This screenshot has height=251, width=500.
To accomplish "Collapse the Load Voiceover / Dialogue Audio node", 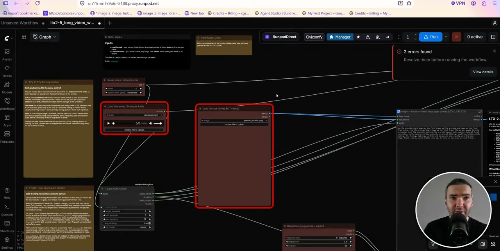I will (105, 106).
